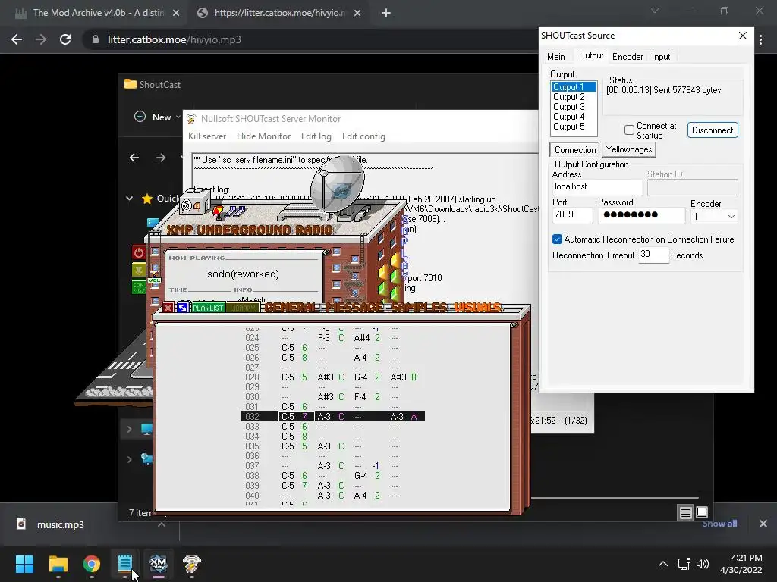Viewport: 777px width, 582px height.
Task: Click the Connection button
Action: [x=575, y=150]
